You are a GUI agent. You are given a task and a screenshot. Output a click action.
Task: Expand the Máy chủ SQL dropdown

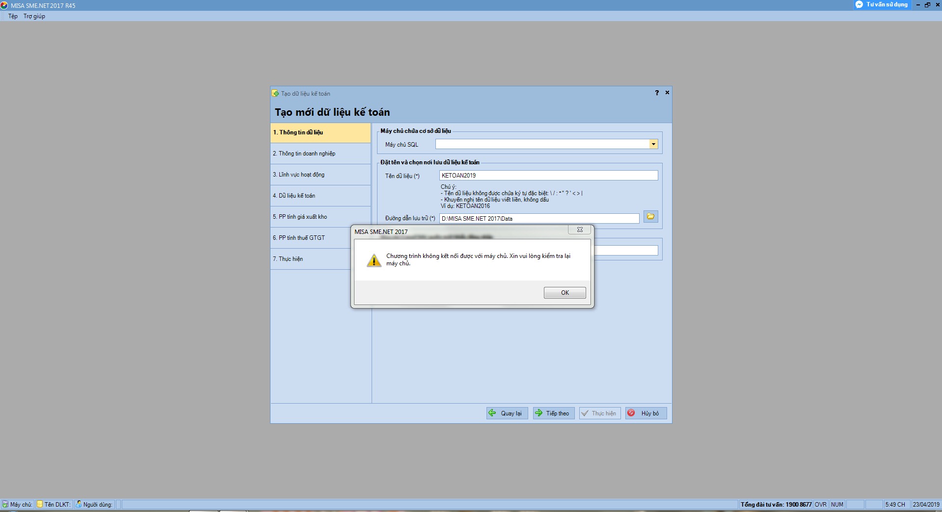click(653, 144)
